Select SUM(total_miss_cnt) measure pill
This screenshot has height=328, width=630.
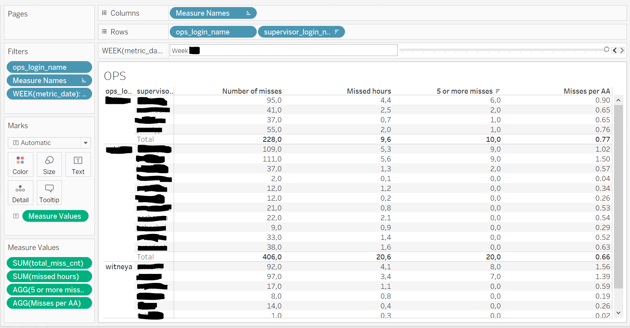click(49, 263)
